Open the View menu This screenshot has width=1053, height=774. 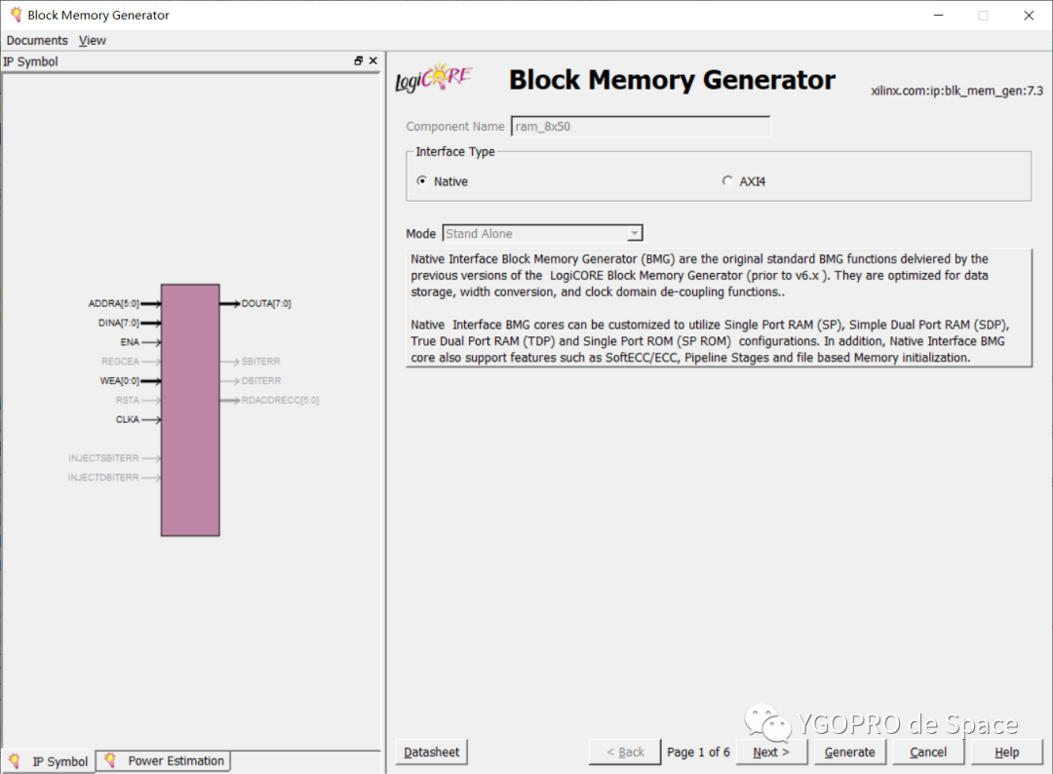(92, 40)
